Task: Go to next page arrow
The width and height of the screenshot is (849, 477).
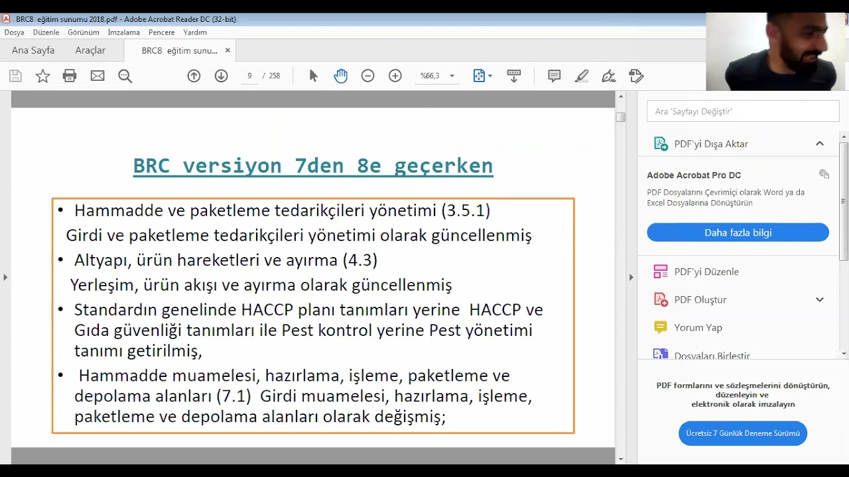Action: (222, 76)
